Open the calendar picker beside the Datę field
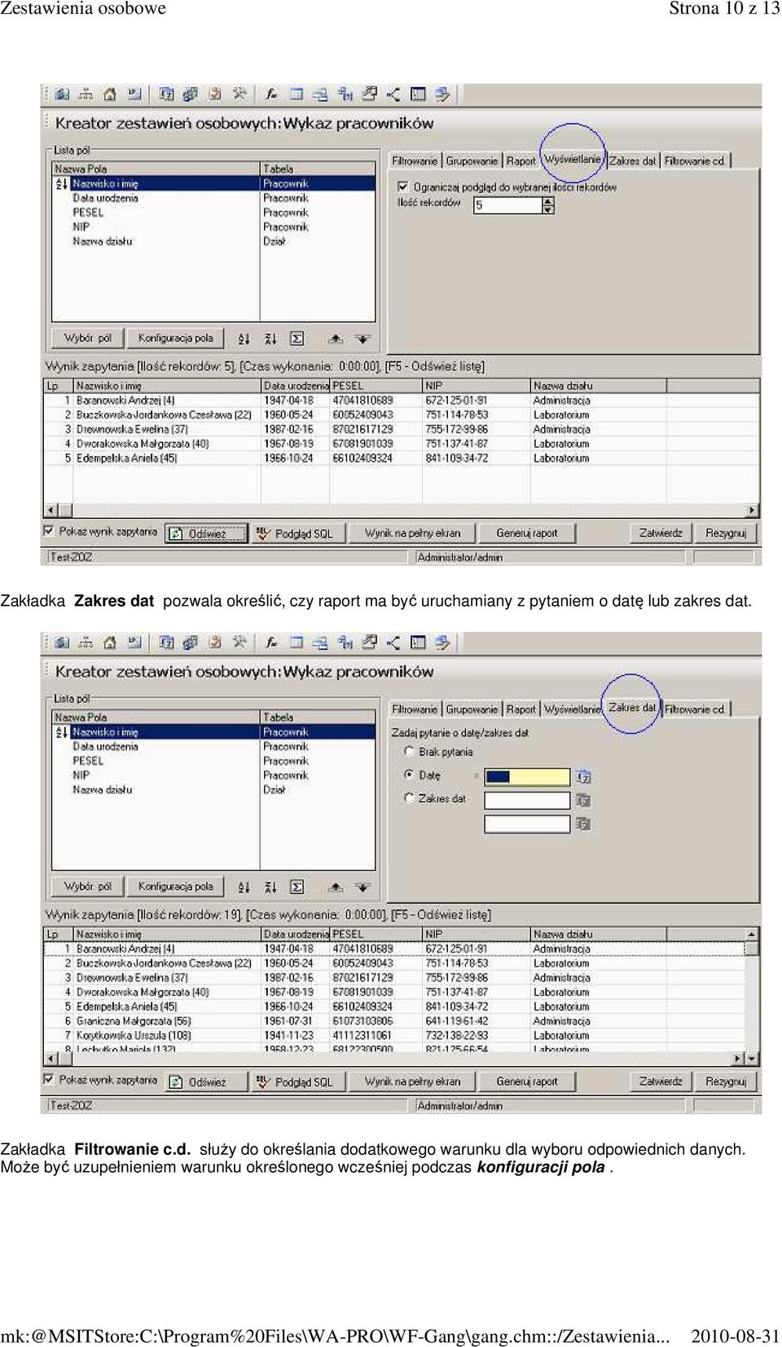Viewport: 782px width, 1347px height. [x=583, y=777]
